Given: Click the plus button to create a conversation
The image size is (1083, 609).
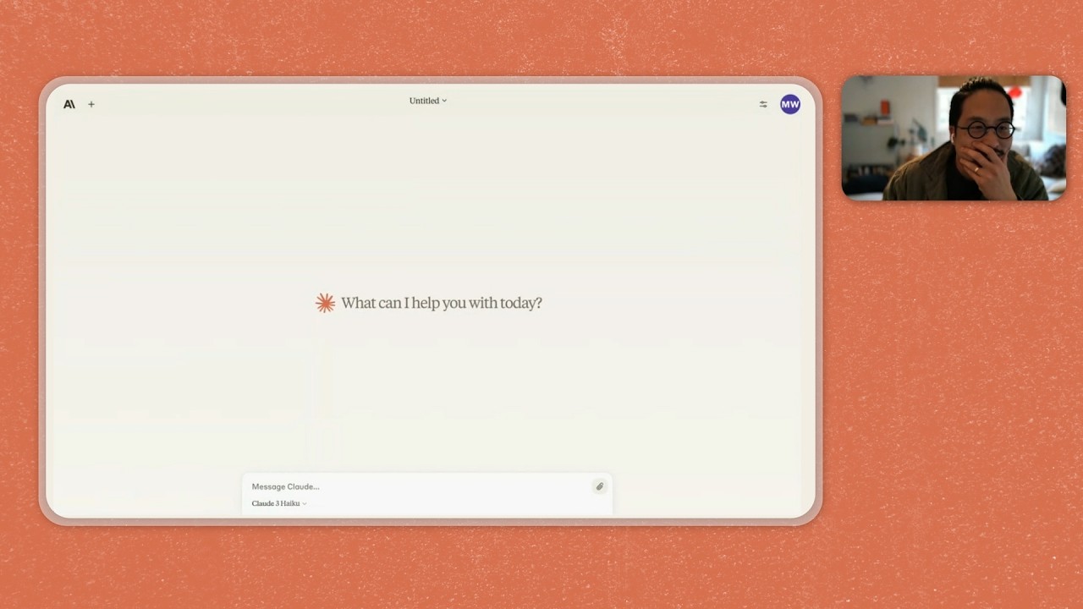Looking at the screenshot, I should tap(91, 104).
